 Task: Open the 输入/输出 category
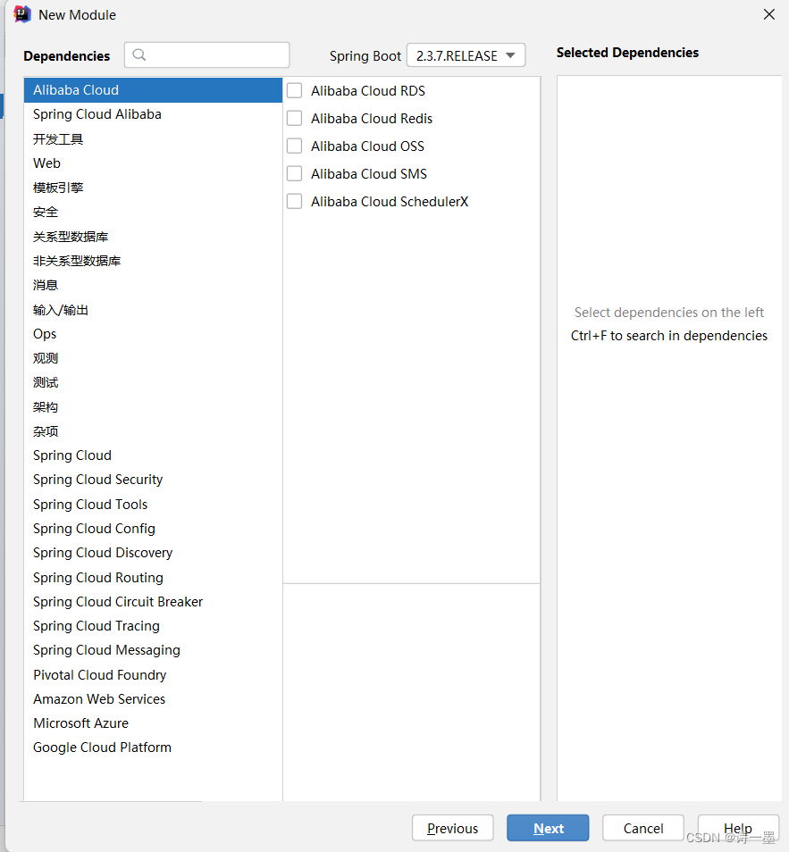153,310
